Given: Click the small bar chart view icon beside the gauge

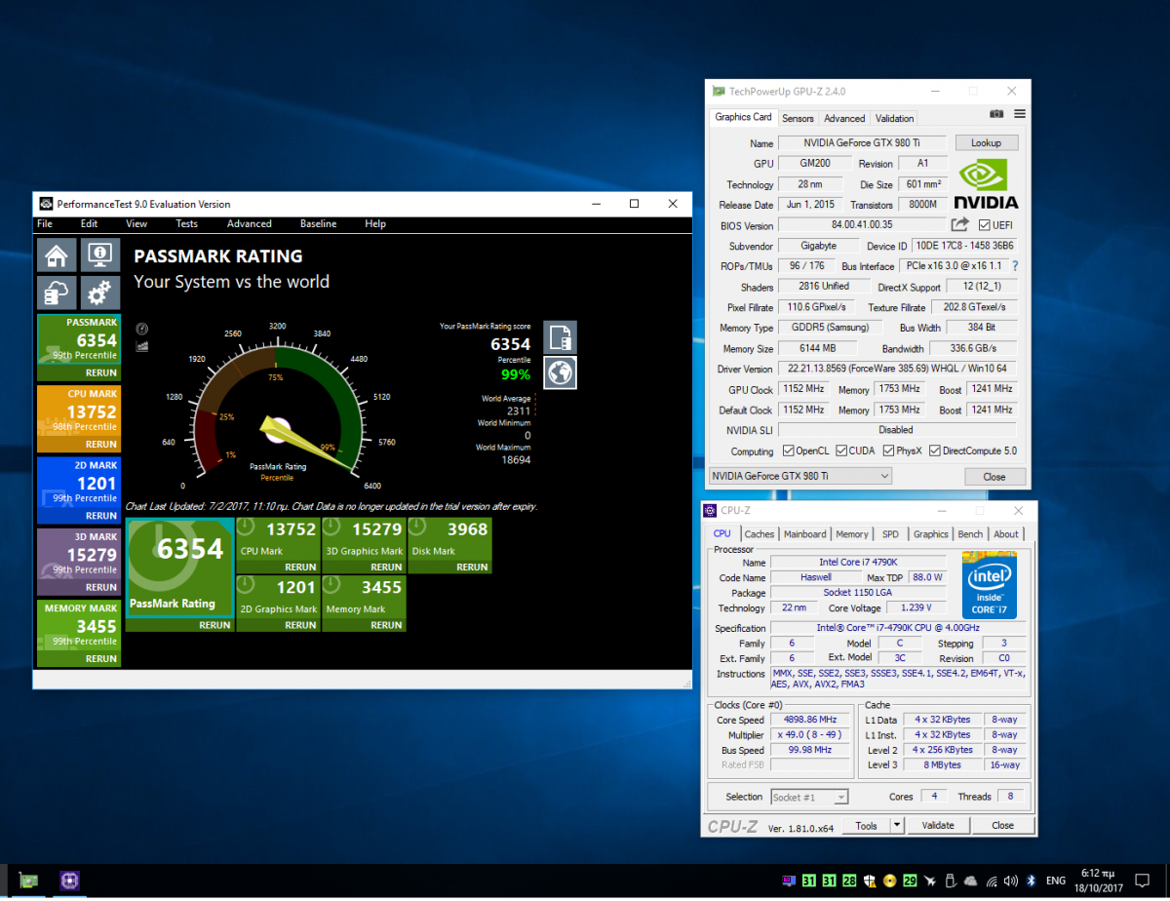Looking at the screenshot, I should click(142, 345).
